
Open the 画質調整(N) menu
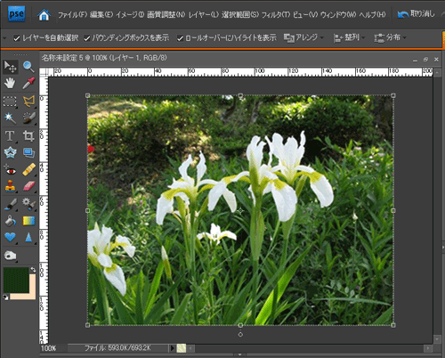[166, 14]
